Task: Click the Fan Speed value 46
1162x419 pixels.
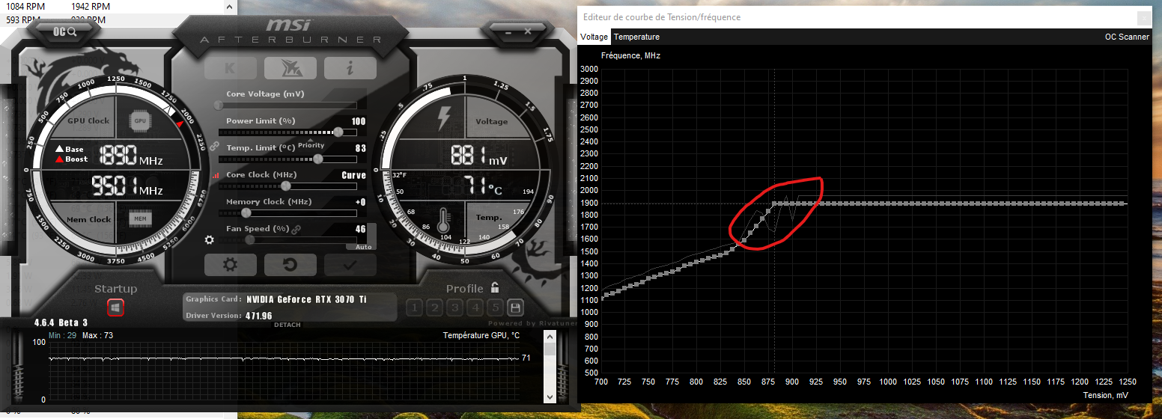Action: [x=361, y=229]
